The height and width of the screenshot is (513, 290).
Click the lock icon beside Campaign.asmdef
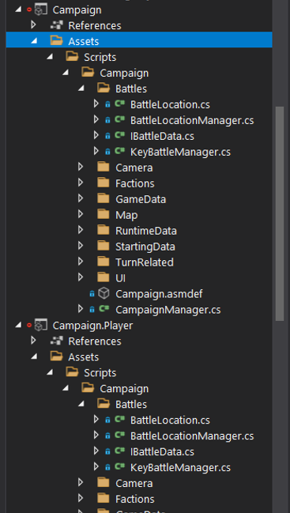(x=92, y=294)
